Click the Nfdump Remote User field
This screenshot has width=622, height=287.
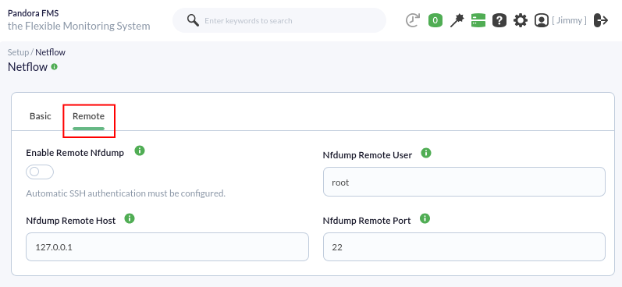pyautogui.click(x=464, y=182)
